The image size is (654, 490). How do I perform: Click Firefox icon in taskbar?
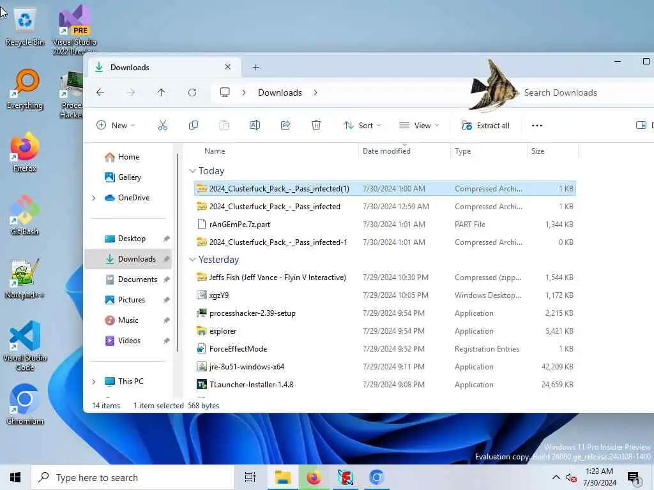pos(314,477)
